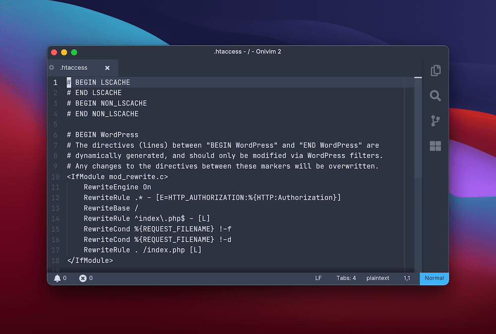Open the Extensions grid icon
496x334 pixels.
tap(435, 146)
